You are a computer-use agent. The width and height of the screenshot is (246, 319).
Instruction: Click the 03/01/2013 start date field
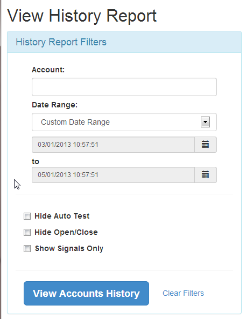coord(113,145)
